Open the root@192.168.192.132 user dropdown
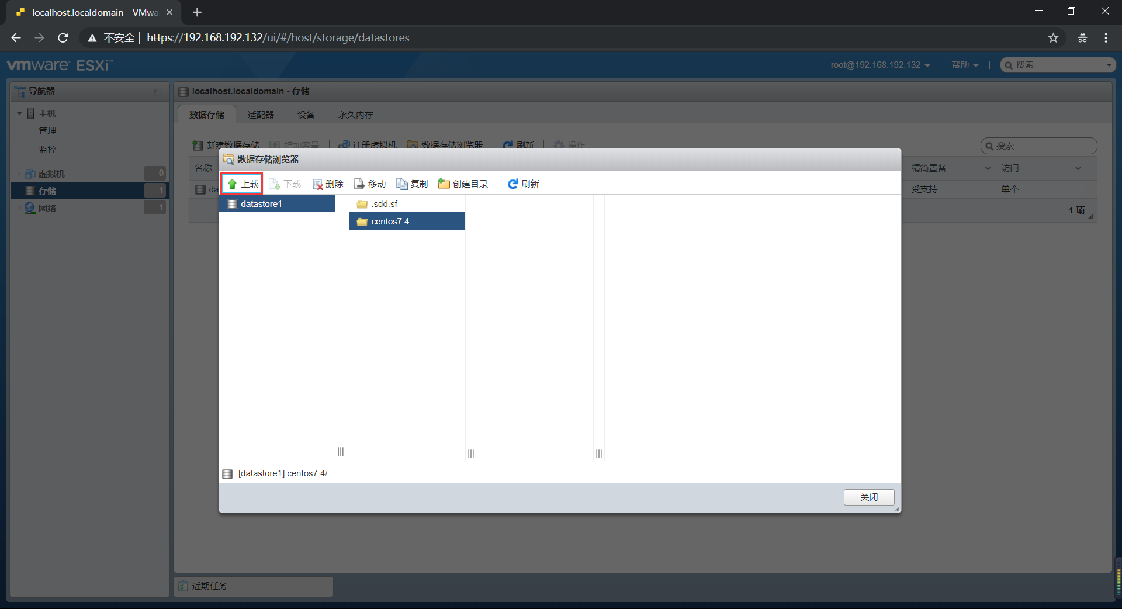The height and width of the screenshot is (609, 1122). coord(880,65)
